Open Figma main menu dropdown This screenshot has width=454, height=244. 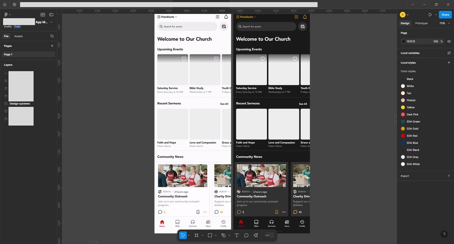tap(7, 15)
